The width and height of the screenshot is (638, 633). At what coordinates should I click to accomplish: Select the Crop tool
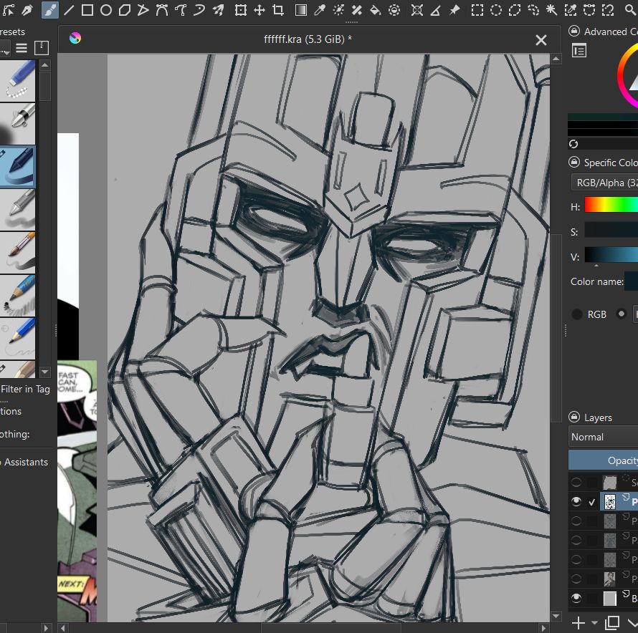click(278, 10)
